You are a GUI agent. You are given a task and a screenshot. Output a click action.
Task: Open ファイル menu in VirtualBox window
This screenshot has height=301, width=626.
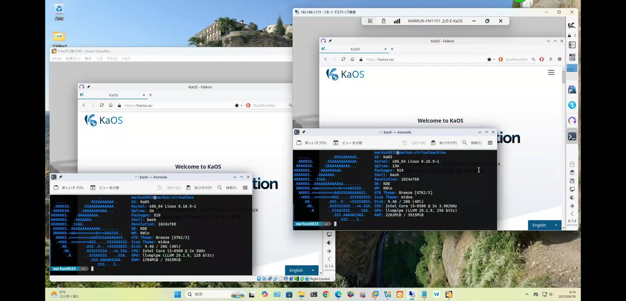56,59
